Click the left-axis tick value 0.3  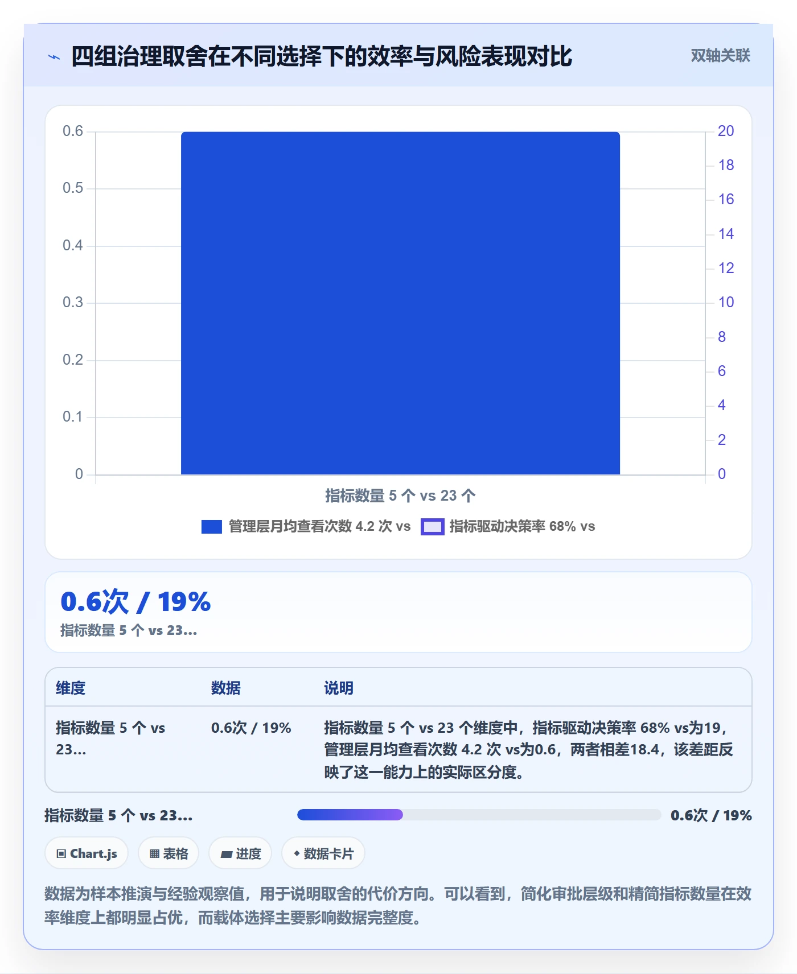[73, 302]
